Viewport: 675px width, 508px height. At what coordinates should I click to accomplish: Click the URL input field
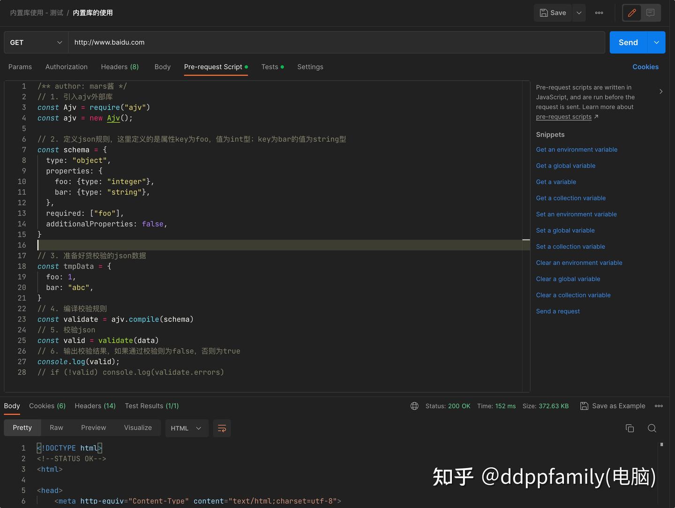coord(337,42)
